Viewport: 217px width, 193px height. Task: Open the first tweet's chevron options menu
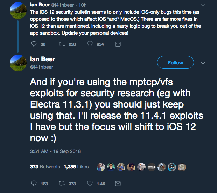point(203,5)
